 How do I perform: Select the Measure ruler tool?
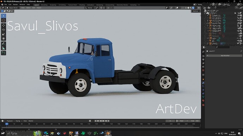[4, 48]
